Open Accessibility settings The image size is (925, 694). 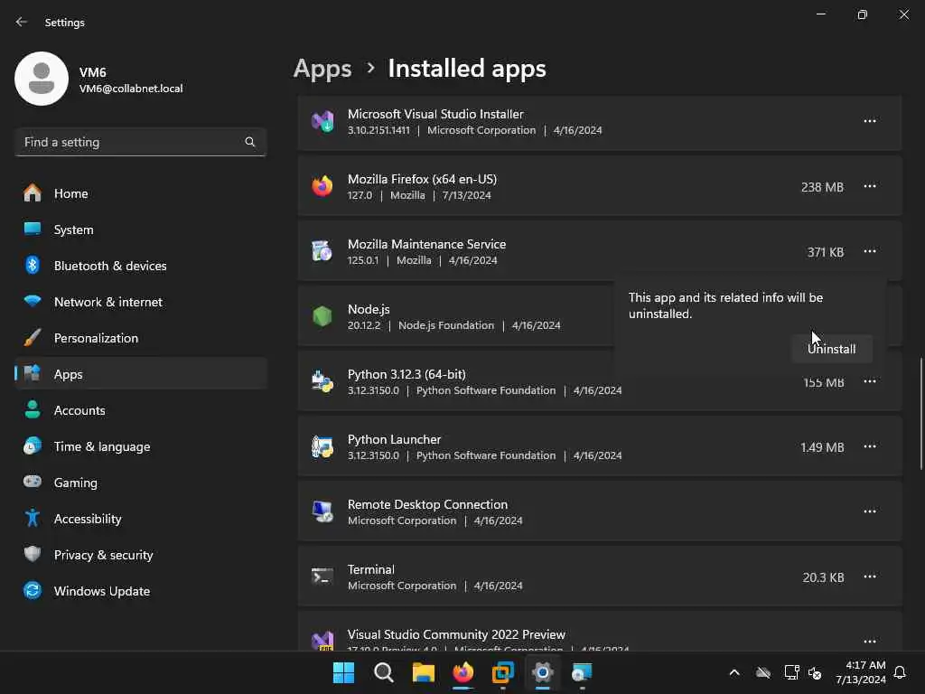click(140, 519)
